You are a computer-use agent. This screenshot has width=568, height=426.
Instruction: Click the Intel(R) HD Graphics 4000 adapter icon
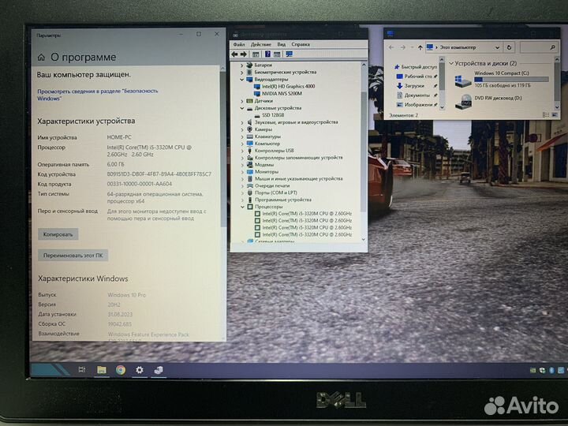pos(257,86)
